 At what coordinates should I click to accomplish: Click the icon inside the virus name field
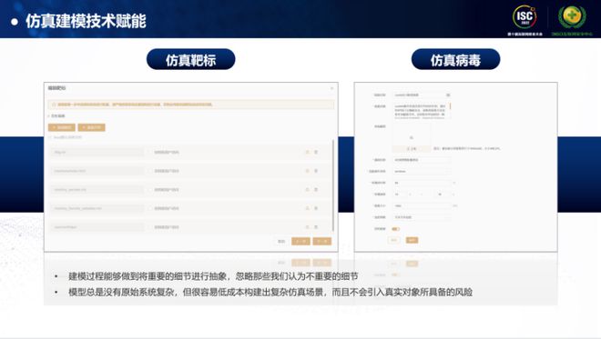point(448,95)
